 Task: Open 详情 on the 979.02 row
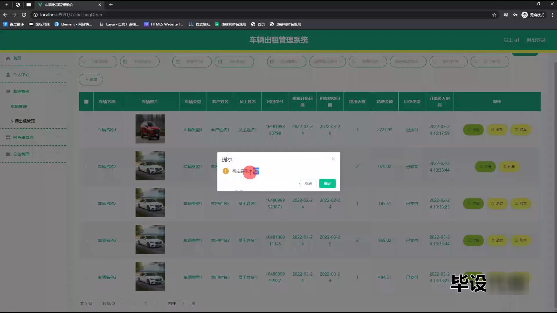(485, 167)
